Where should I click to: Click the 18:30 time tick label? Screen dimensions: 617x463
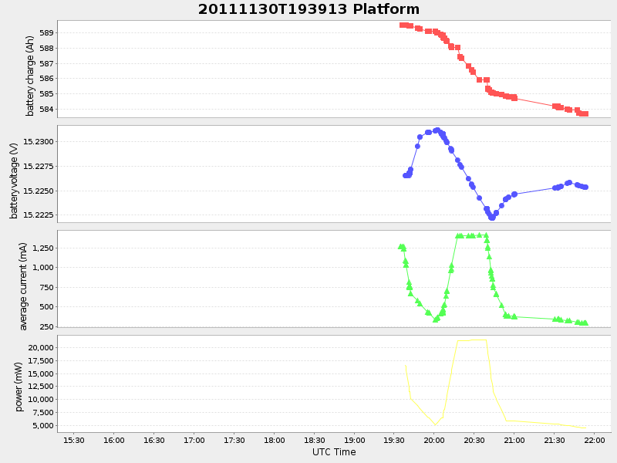coord(313,441)
